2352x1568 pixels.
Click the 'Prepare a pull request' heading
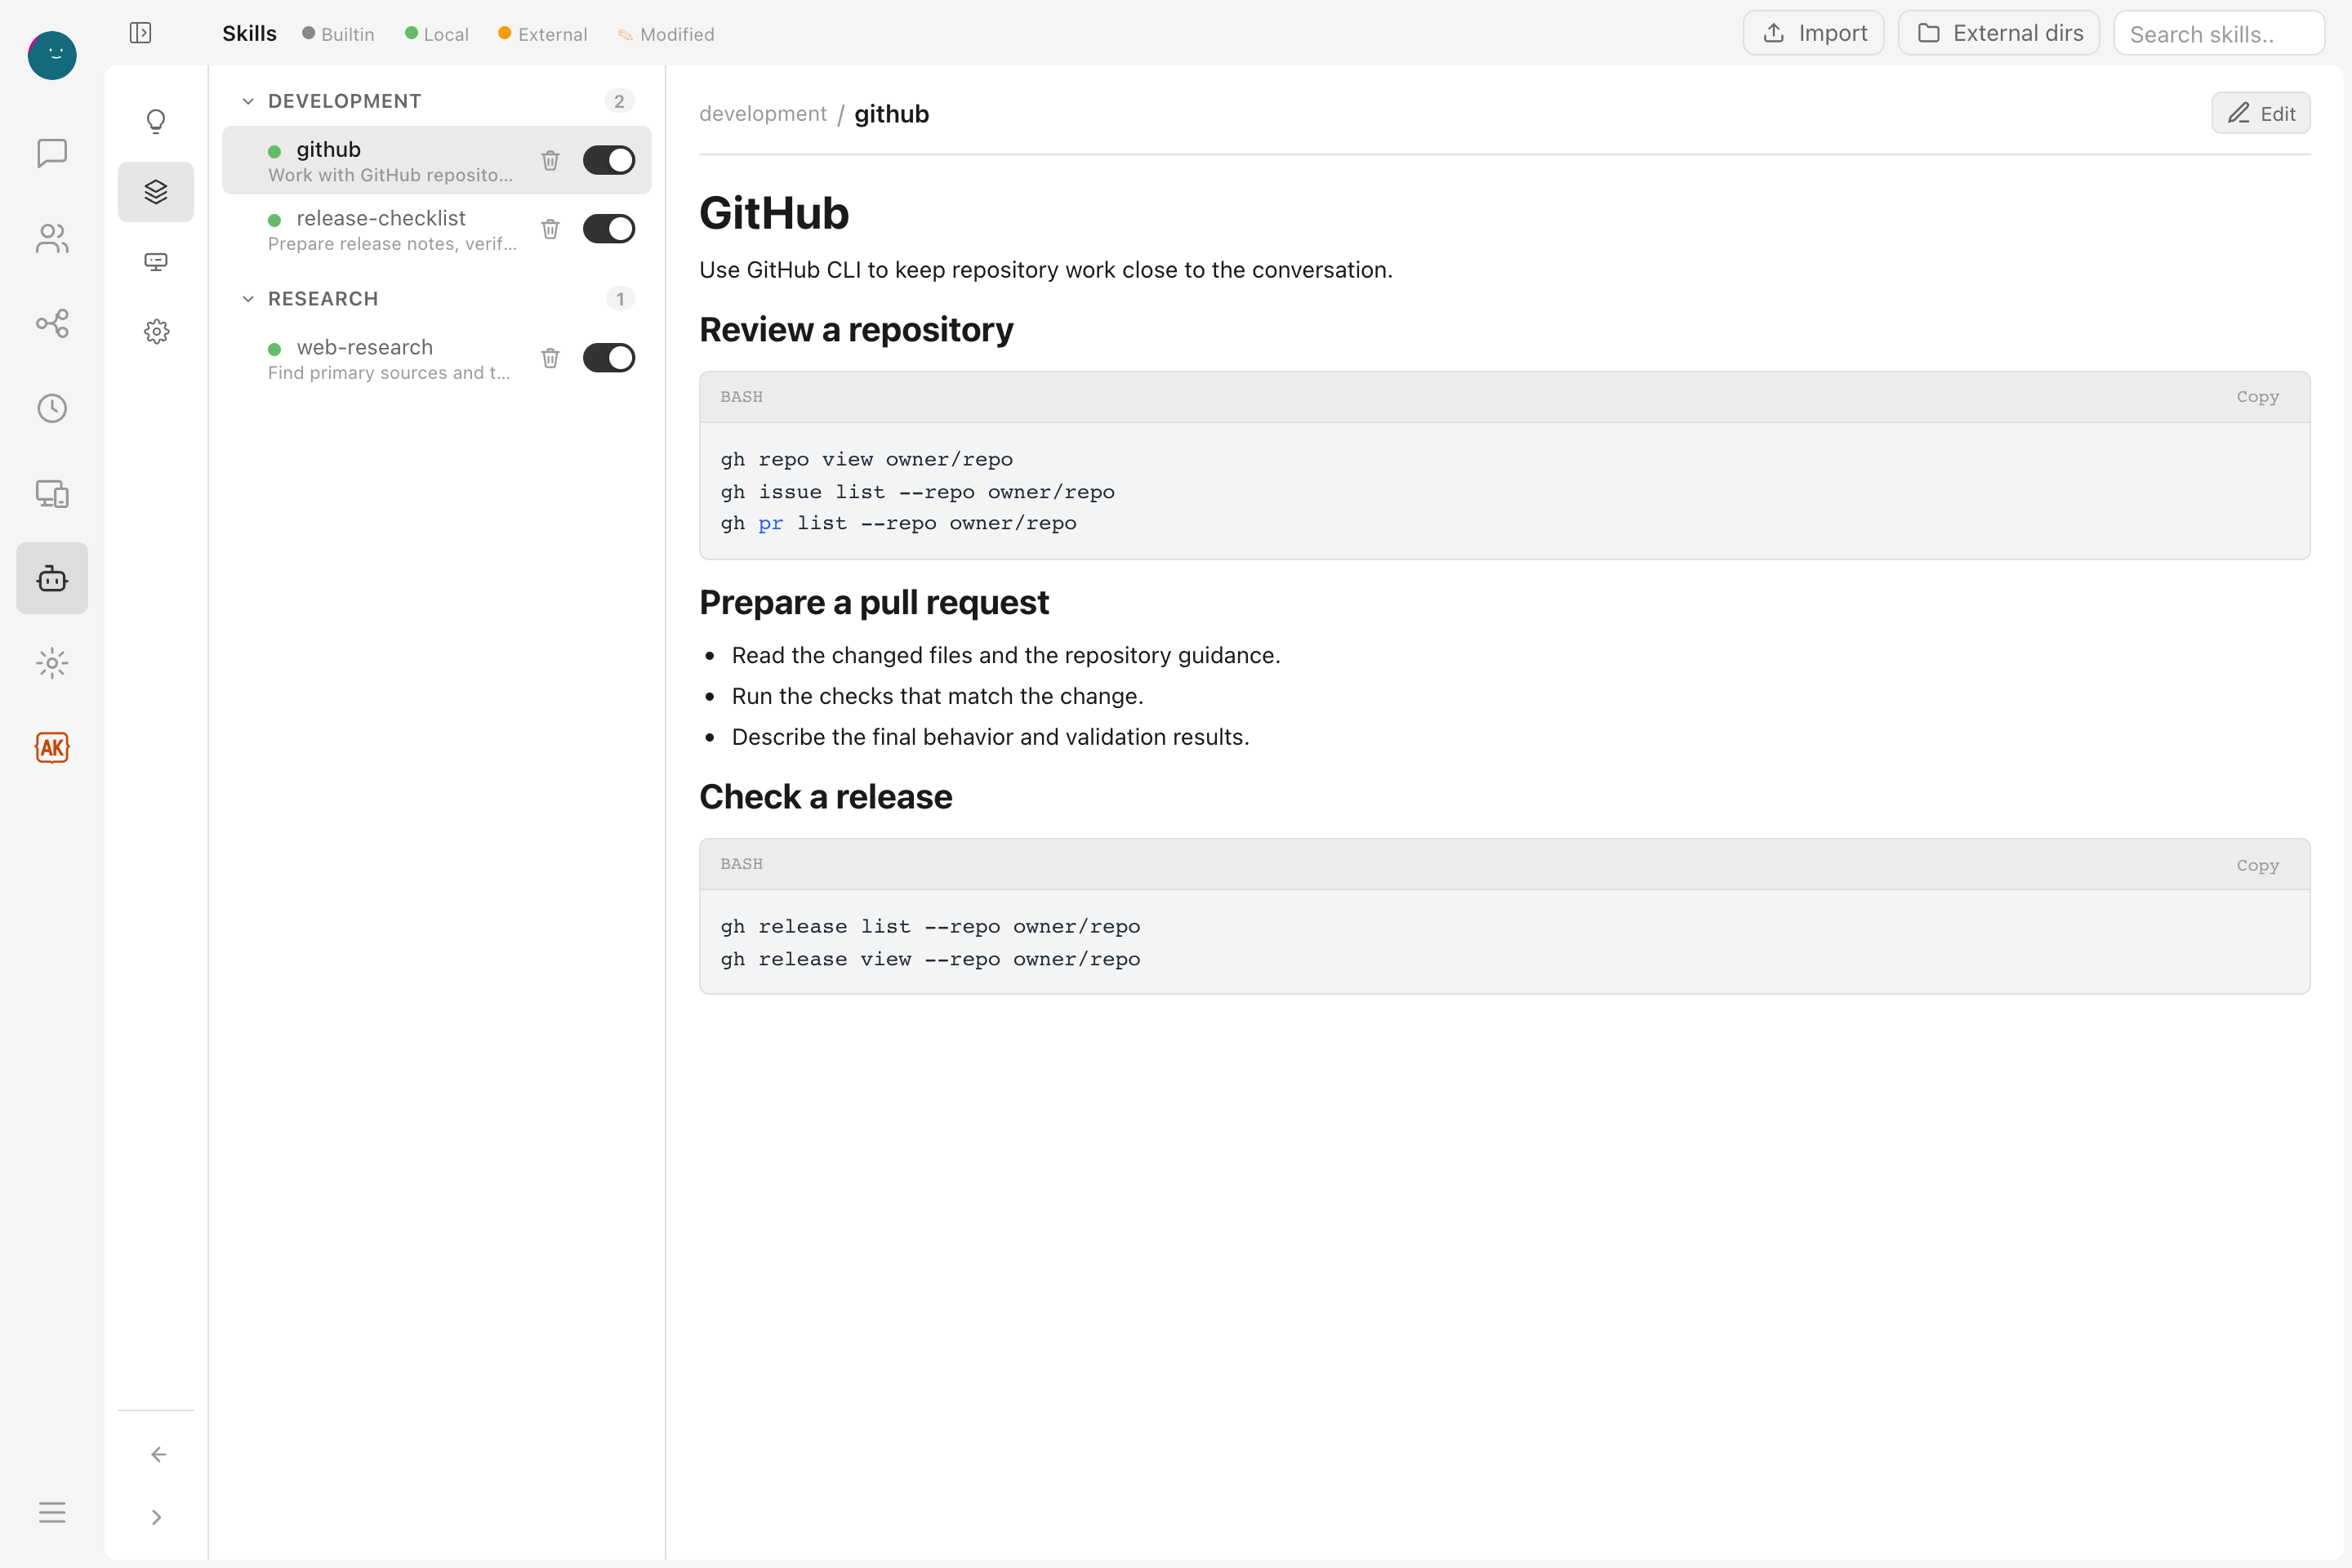coord(873,603)
